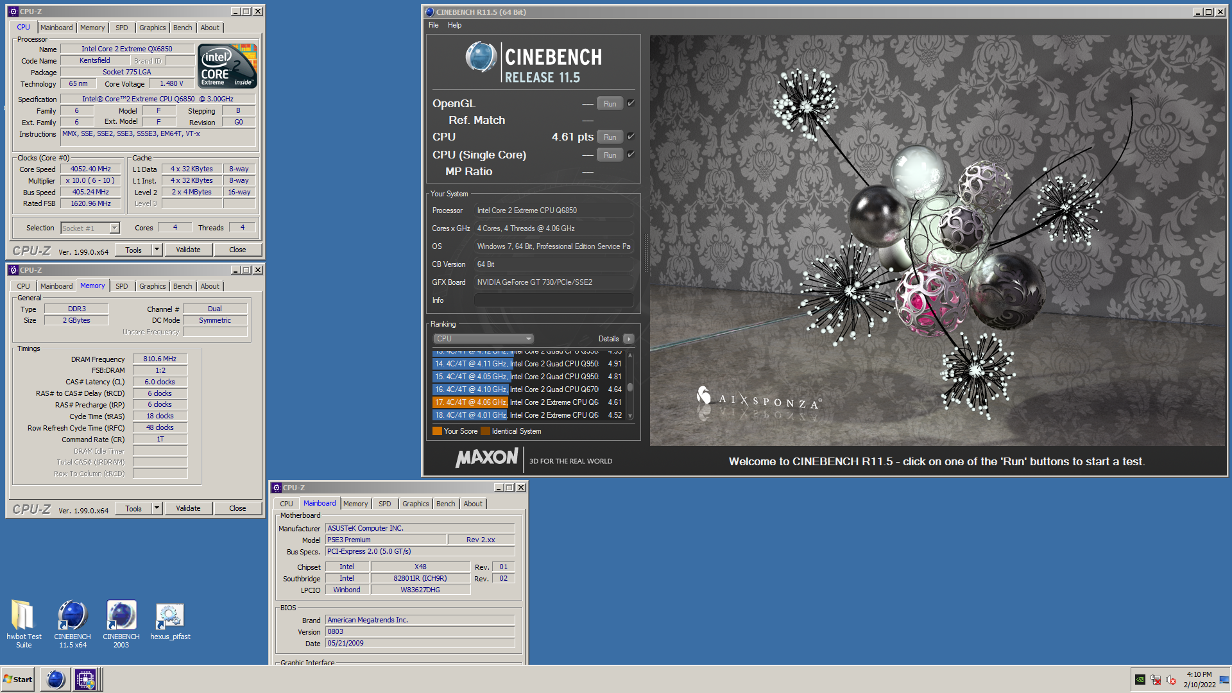Run the CPU Single Core benchmark

(x=610, y=155)
